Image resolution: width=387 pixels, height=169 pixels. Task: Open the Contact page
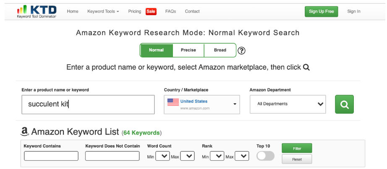coord(192,11)
